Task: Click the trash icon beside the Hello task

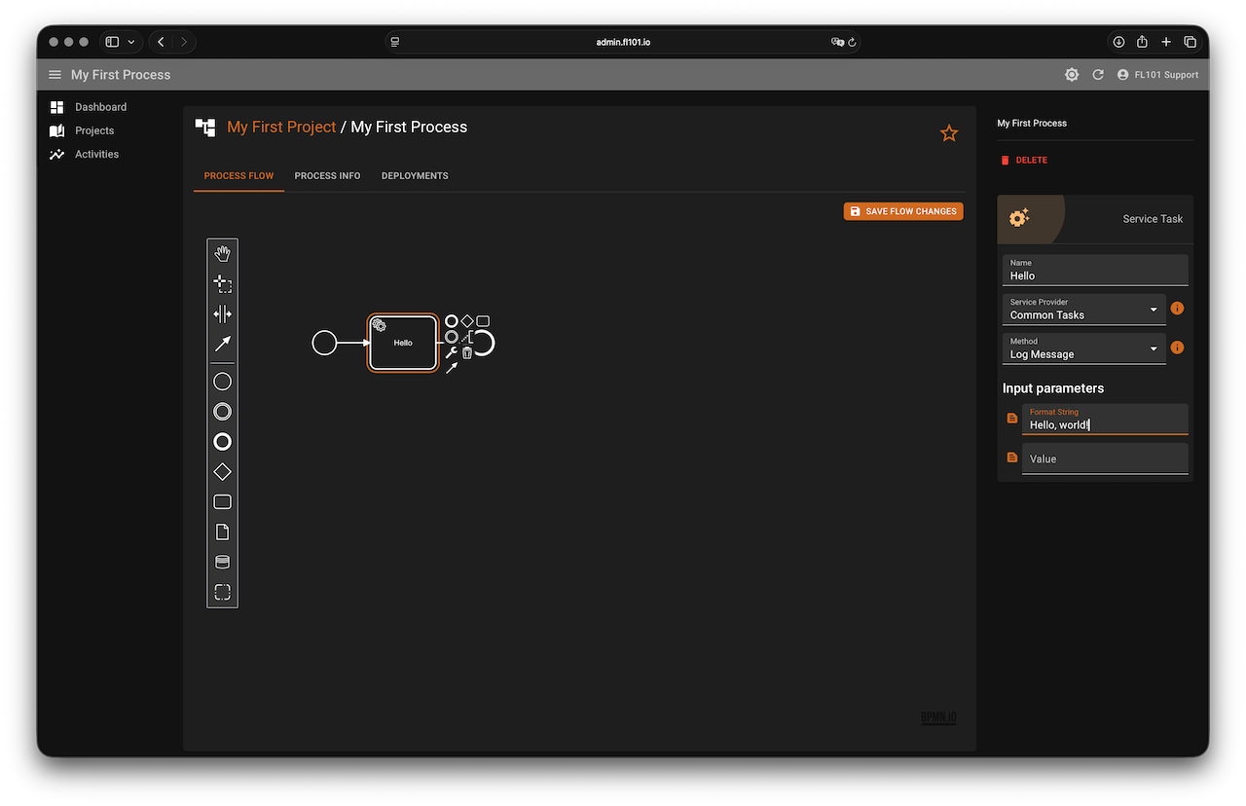Action: tap(467, 352)
